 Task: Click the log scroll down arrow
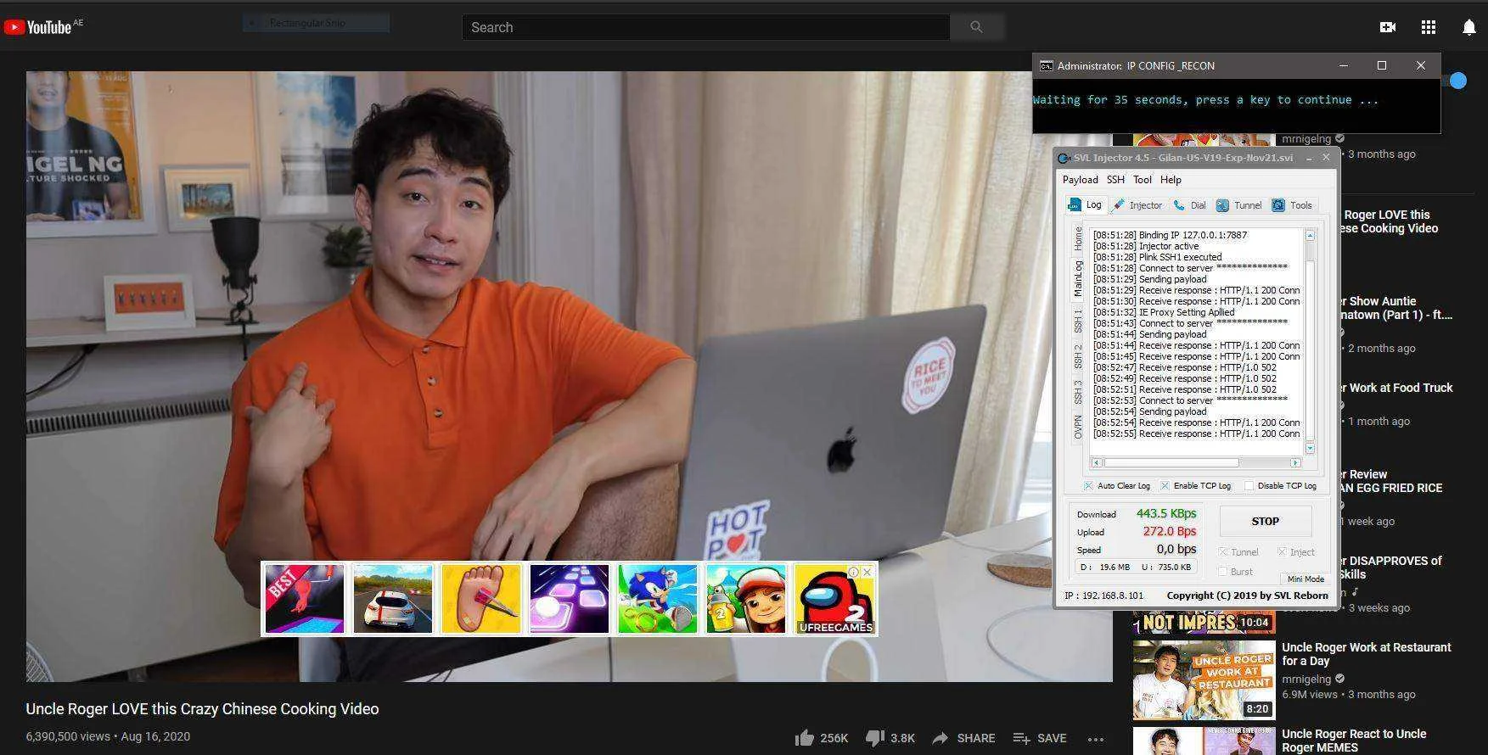[x=1310, y=448]
